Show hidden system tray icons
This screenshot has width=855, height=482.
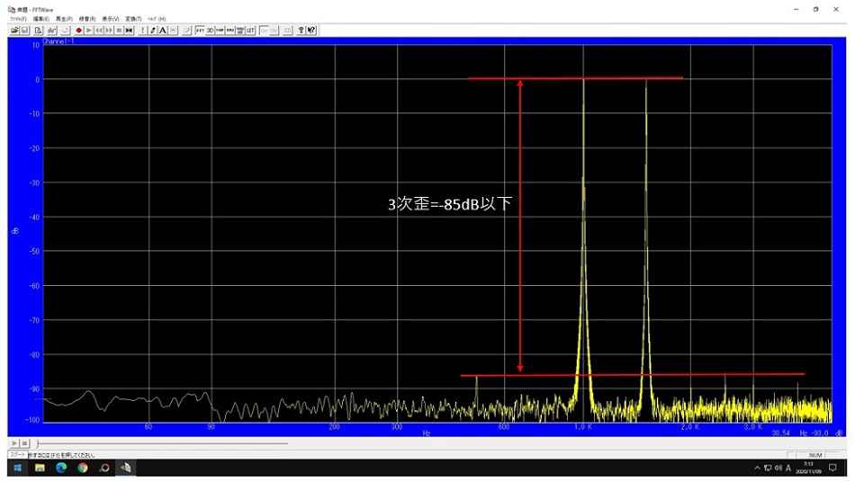tap(757, 468)
